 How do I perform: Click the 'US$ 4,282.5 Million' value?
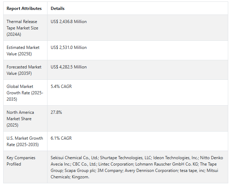click(x=69, y=67)
